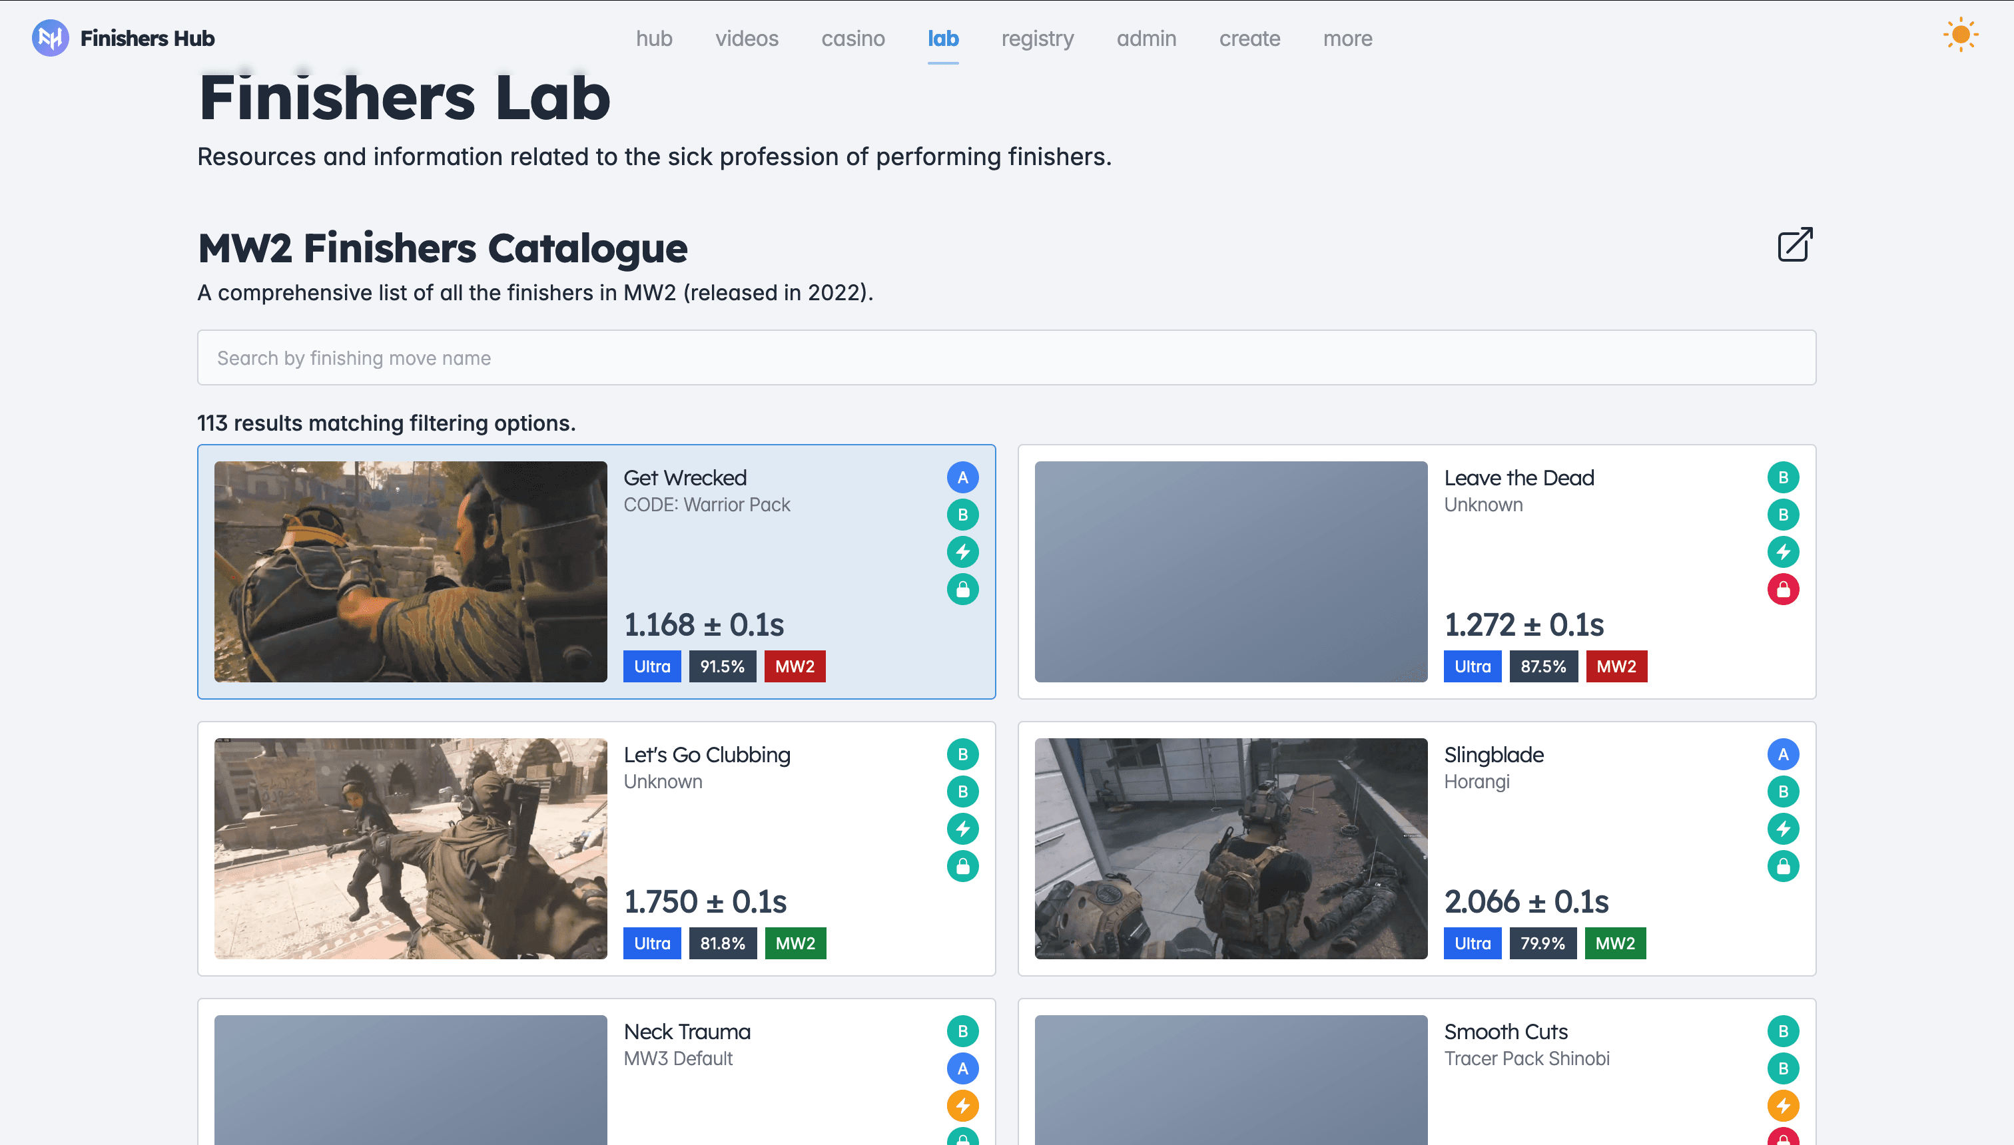2014x1145 pixels.
Task: Click the 91.5% tag on Get Wrecked
Action: [722, 666]
